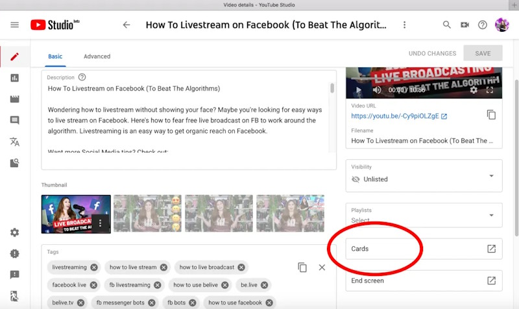Viewport: 519px width, 309px height.
Task: Open the Cards panel
Action: click(x=424, y=249)
